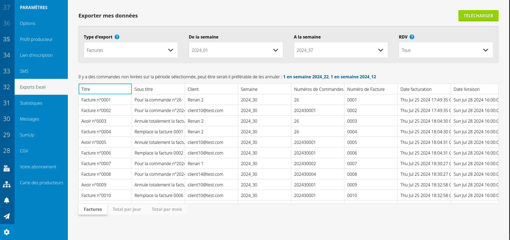Follow the '1 en semaine 2024_22' link
The image size is (510, 240).
click(306, 77)
